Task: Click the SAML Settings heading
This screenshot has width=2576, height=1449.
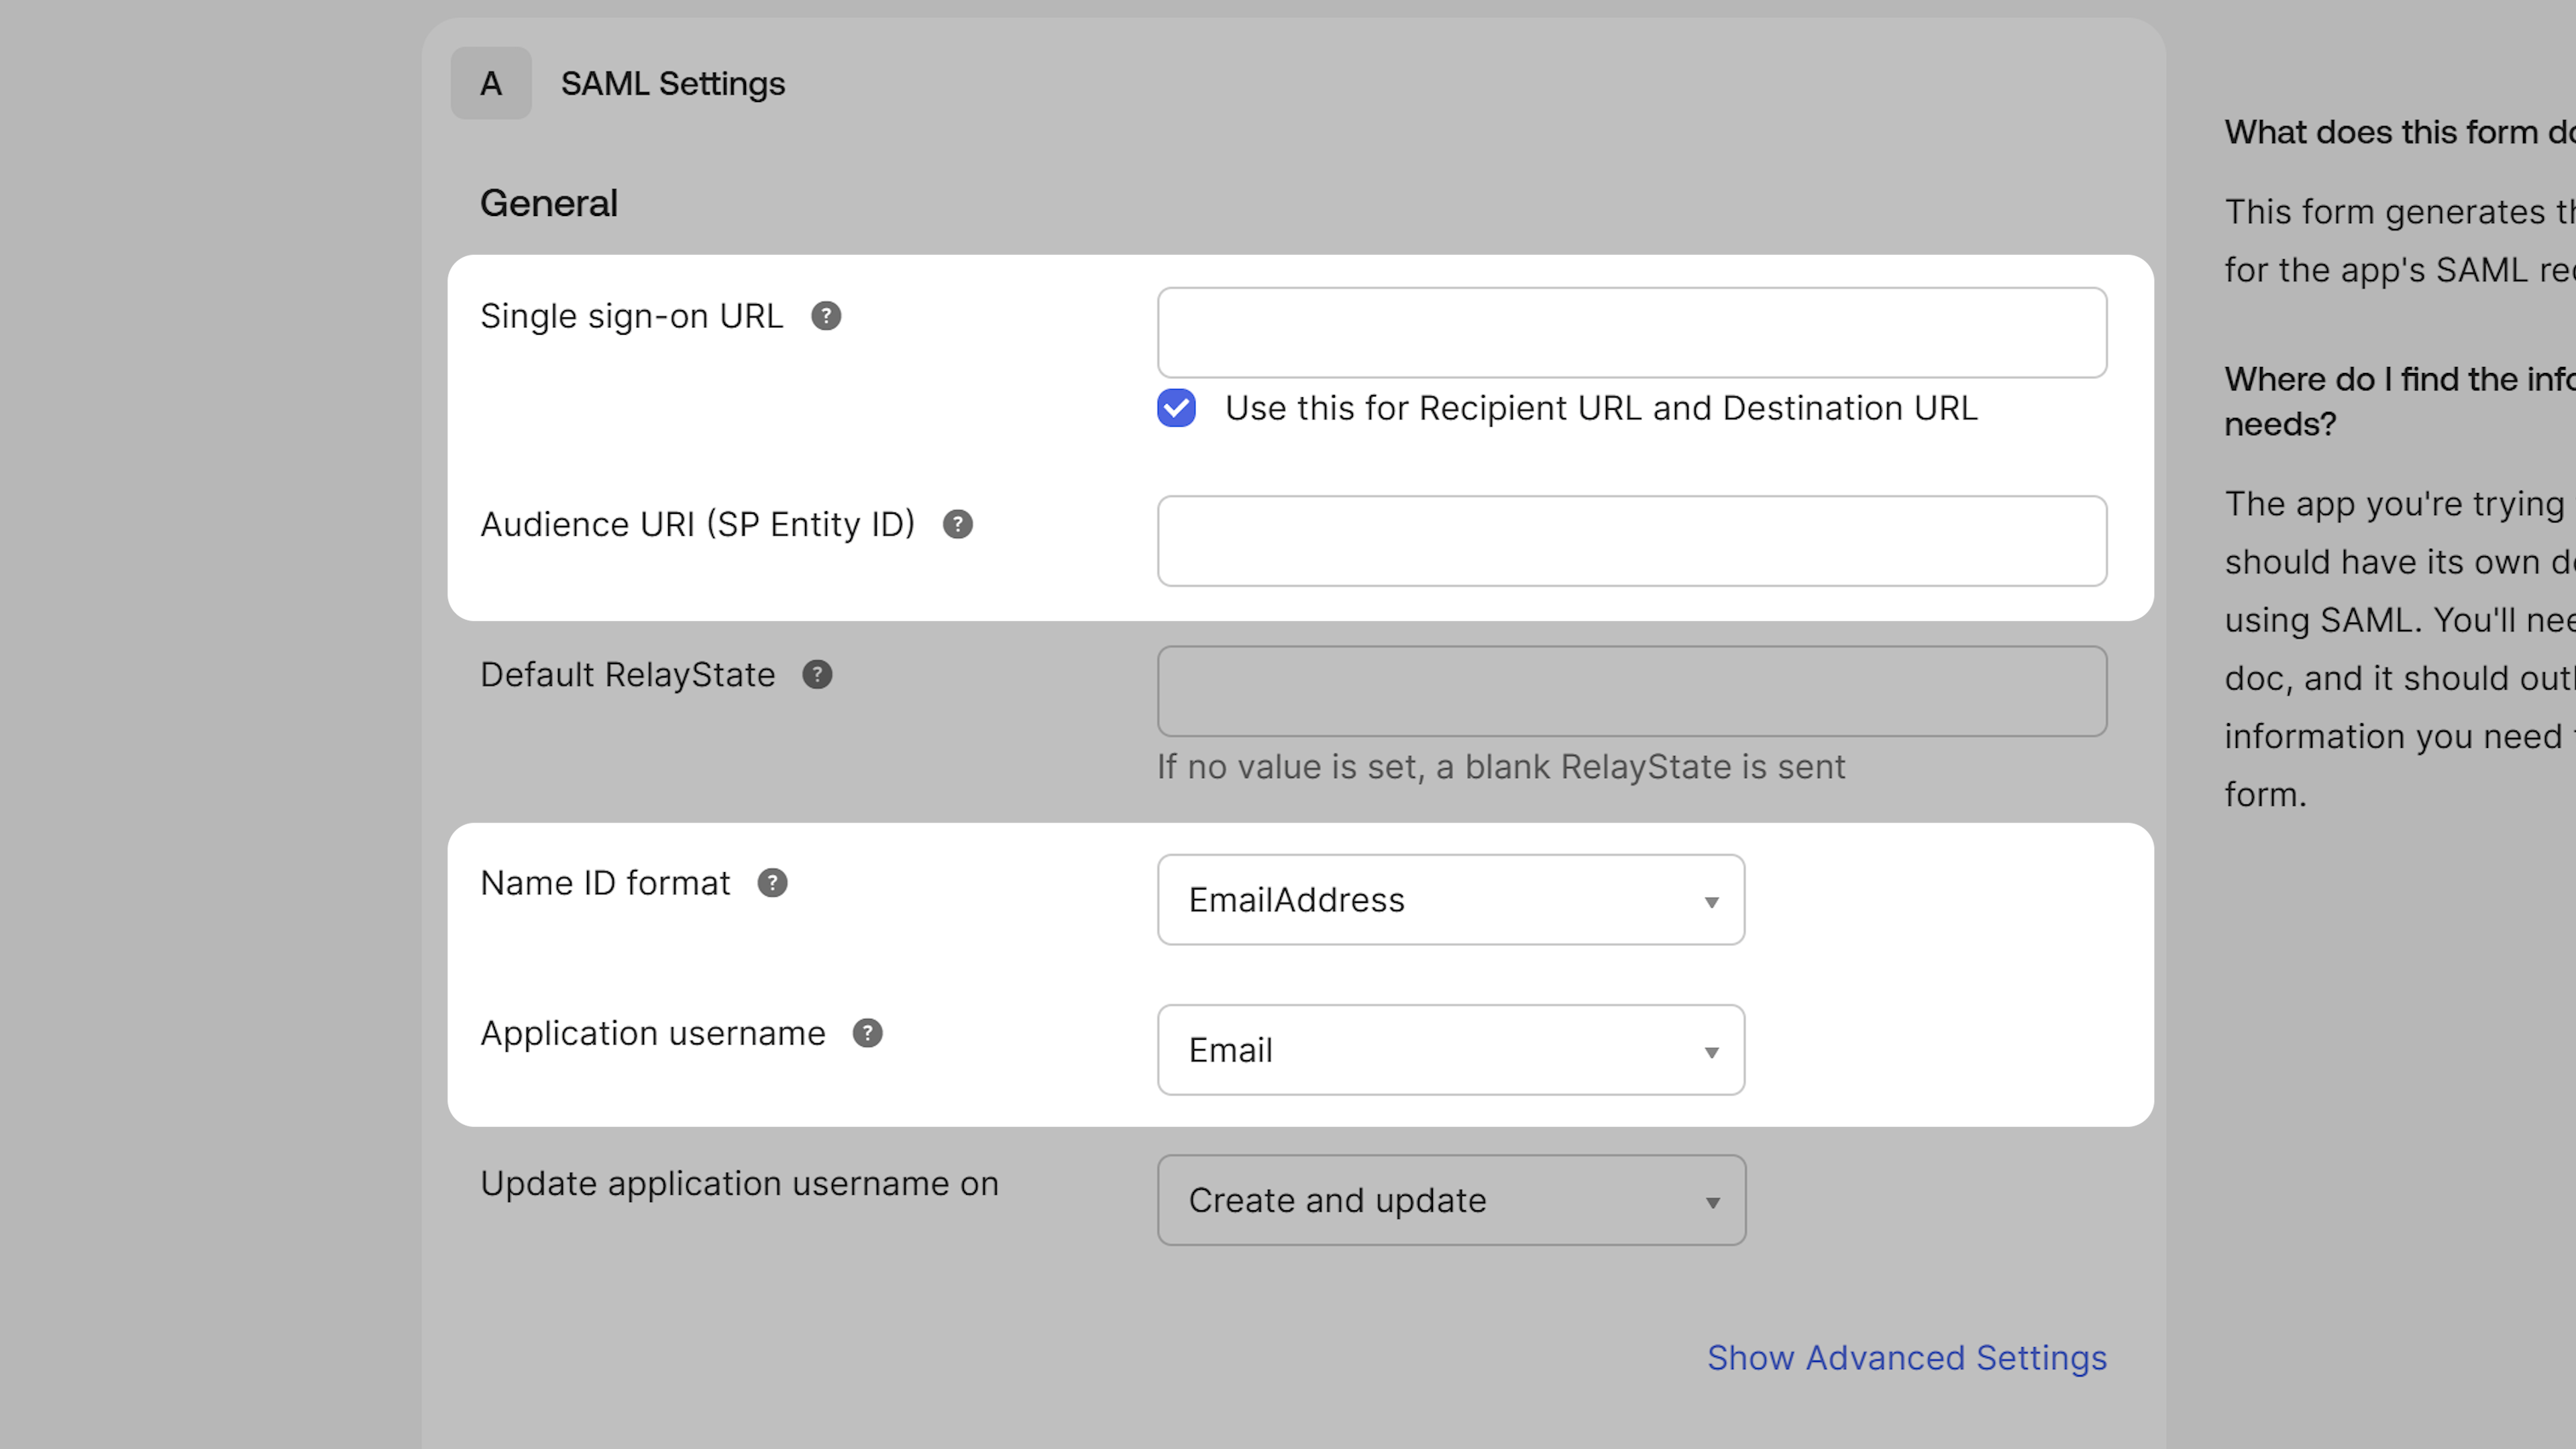Action: pyautogui.click(x=673, y=84)
